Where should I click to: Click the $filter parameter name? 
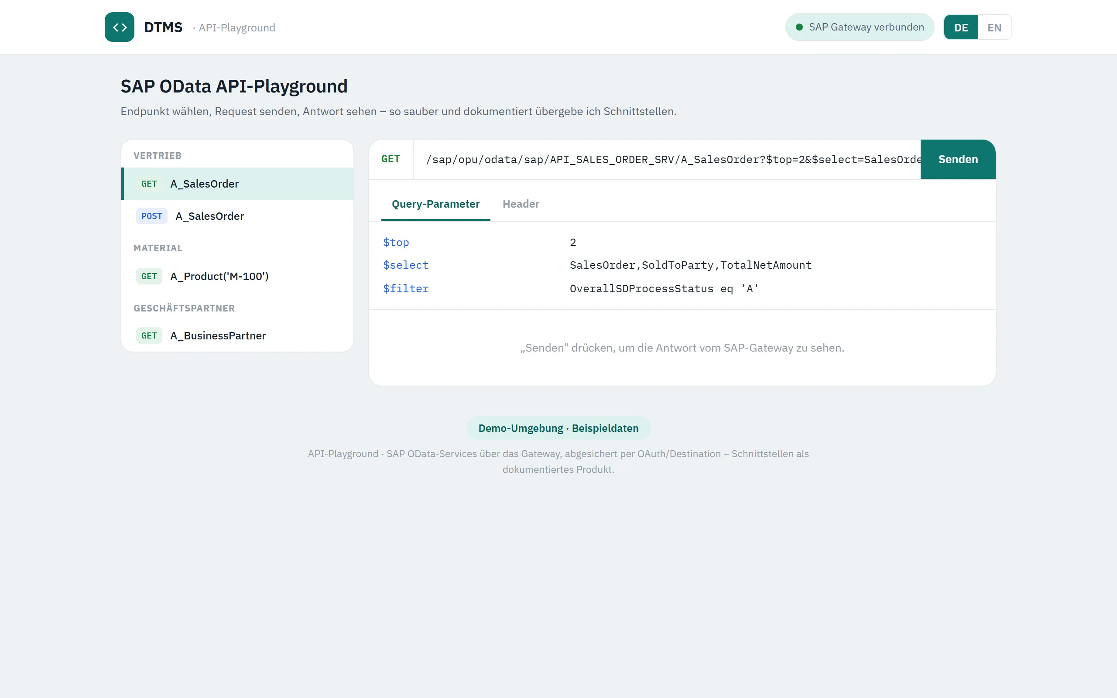(405, 288)
